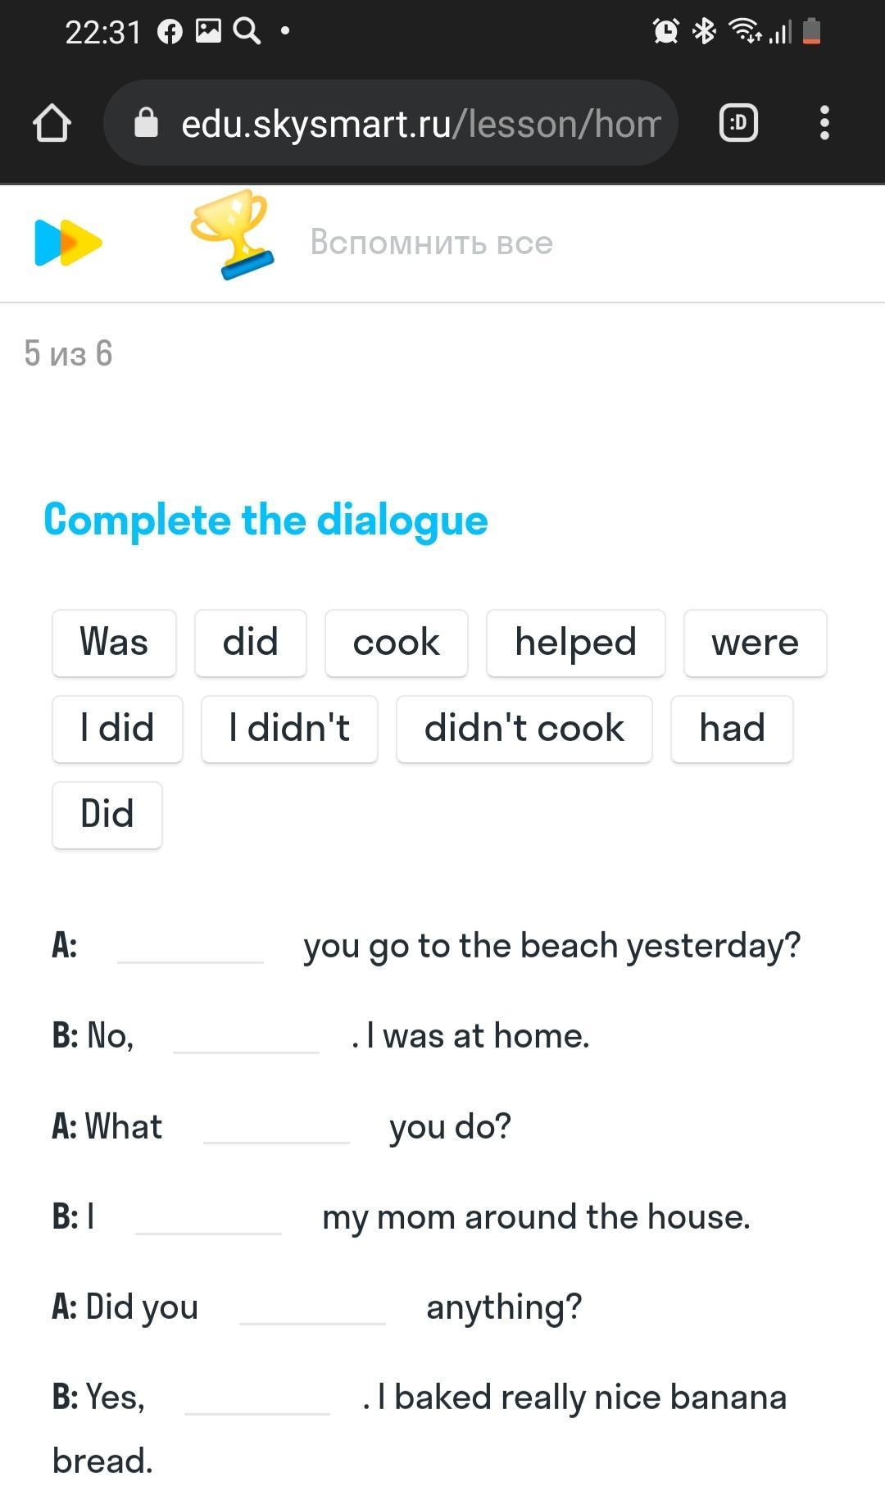Screen dimensions: 885x1505
Task: Choose the capitalized "Did" word chip
Action: coord(107,815)
